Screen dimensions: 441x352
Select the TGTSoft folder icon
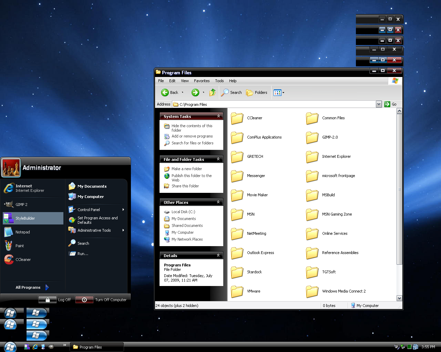(x=312, y=272)
